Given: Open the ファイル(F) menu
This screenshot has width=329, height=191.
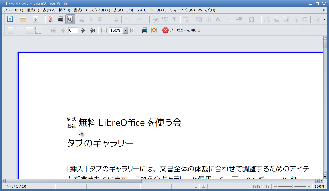Looking at the screenshot, I should click(x=13, y=10).
